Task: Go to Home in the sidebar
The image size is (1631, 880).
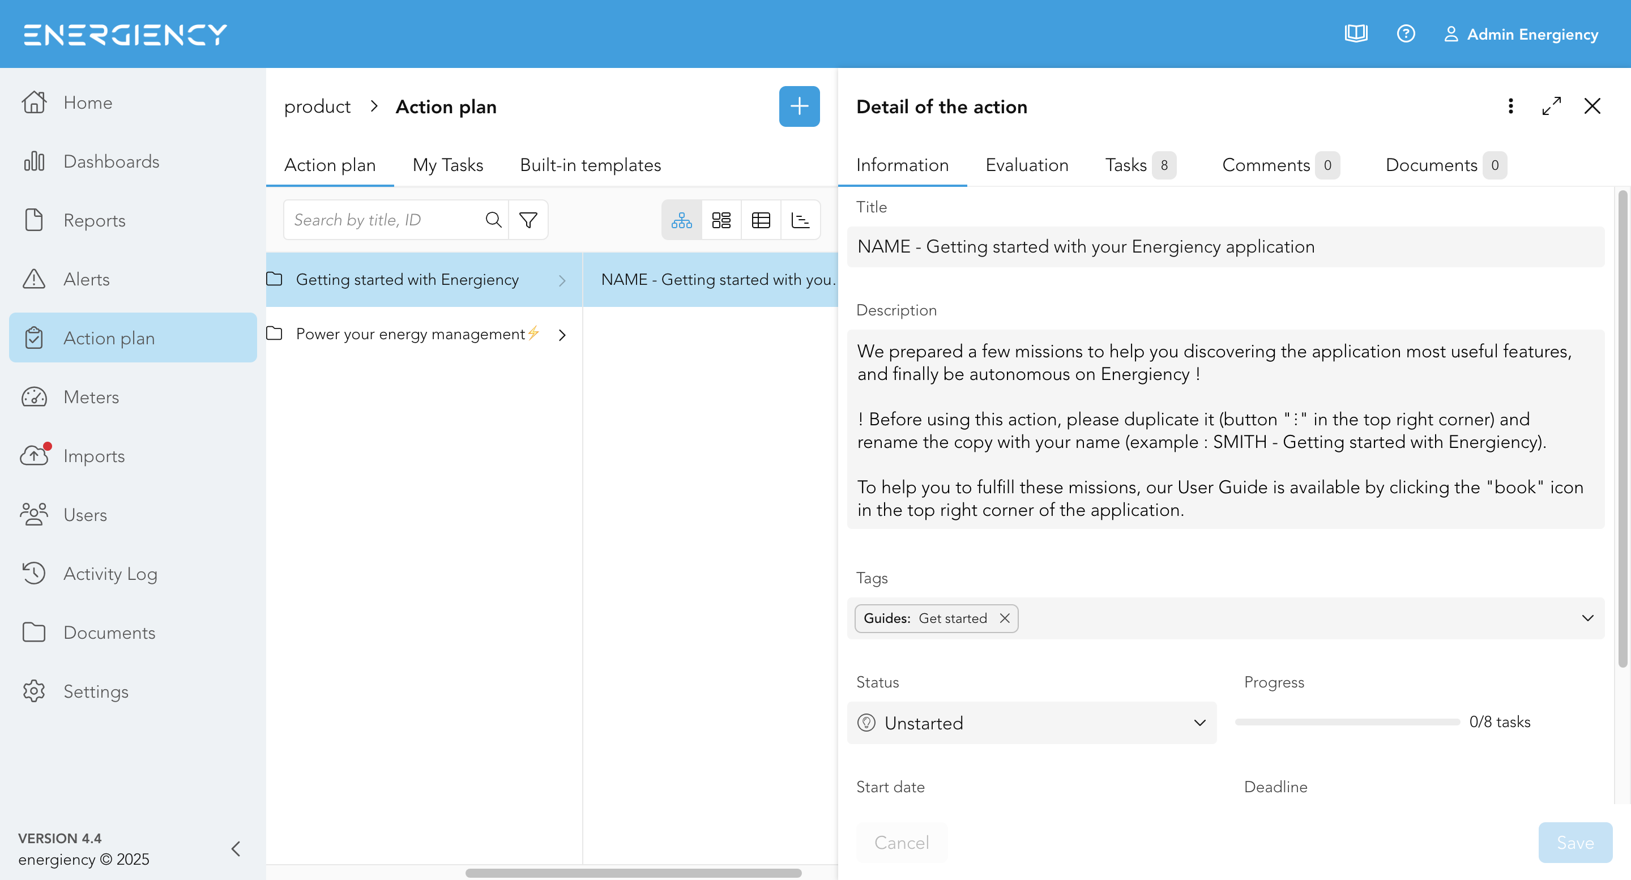Action: [133, 102]
